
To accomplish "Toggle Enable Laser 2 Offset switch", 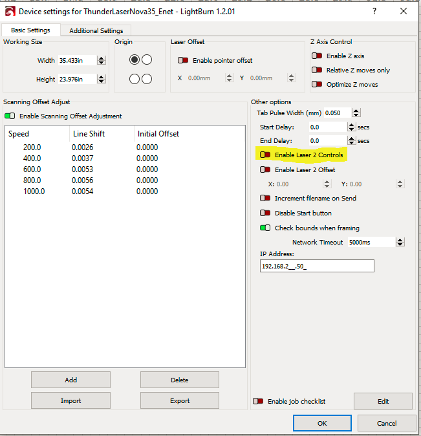I will tap(265, 169).
